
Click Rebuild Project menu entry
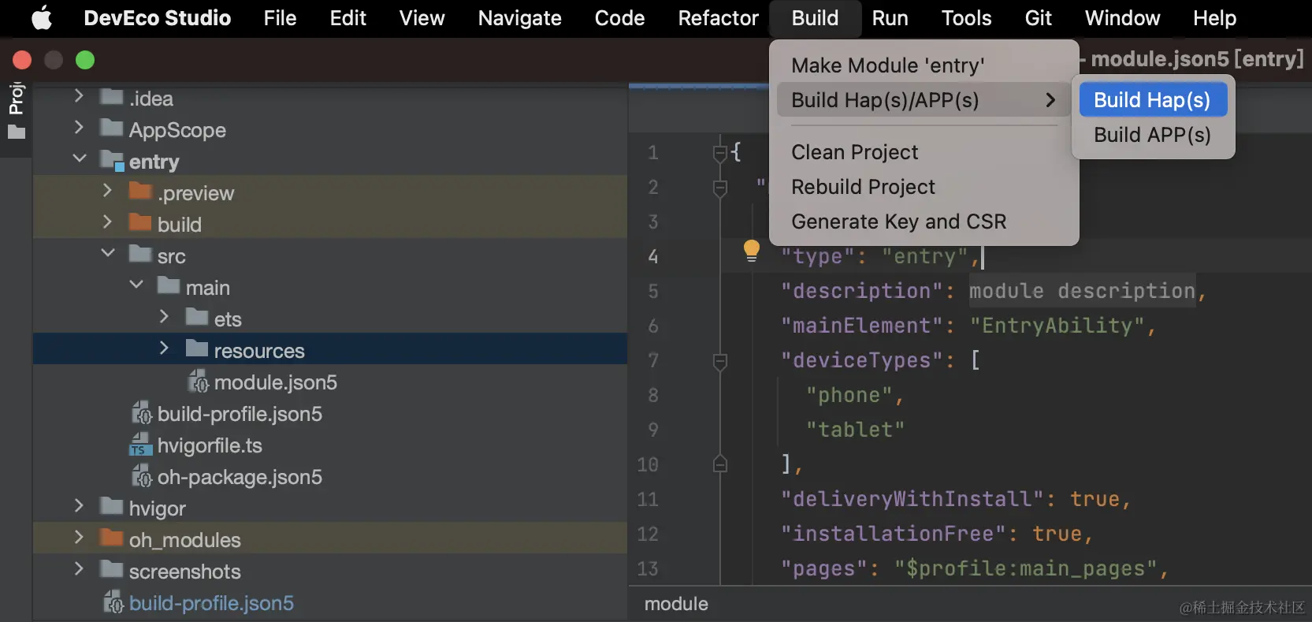[864, 187]
